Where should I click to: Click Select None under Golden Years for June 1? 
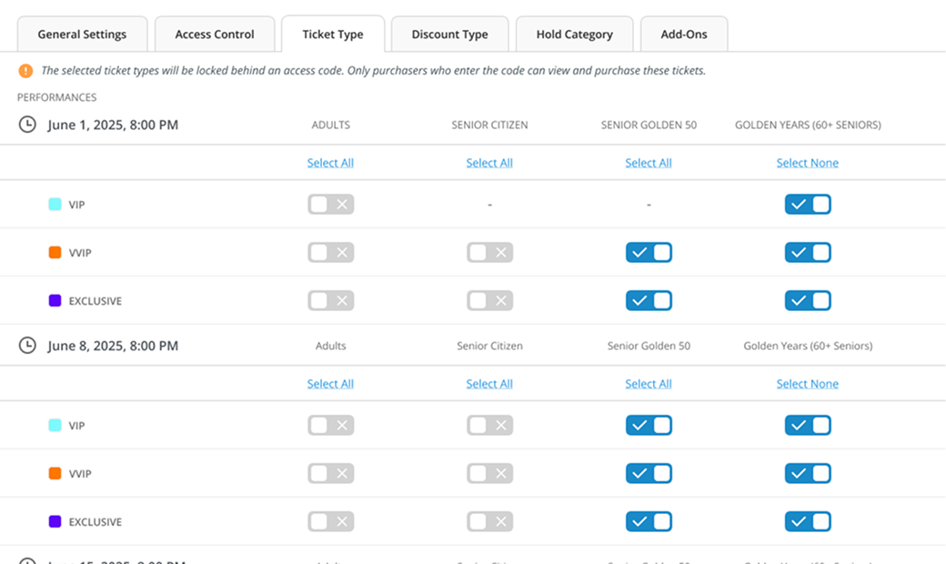[x=808, y=162]
